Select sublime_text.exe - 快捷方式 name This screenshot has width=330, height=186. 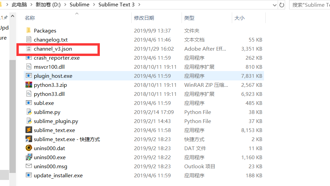click(67, 139)
